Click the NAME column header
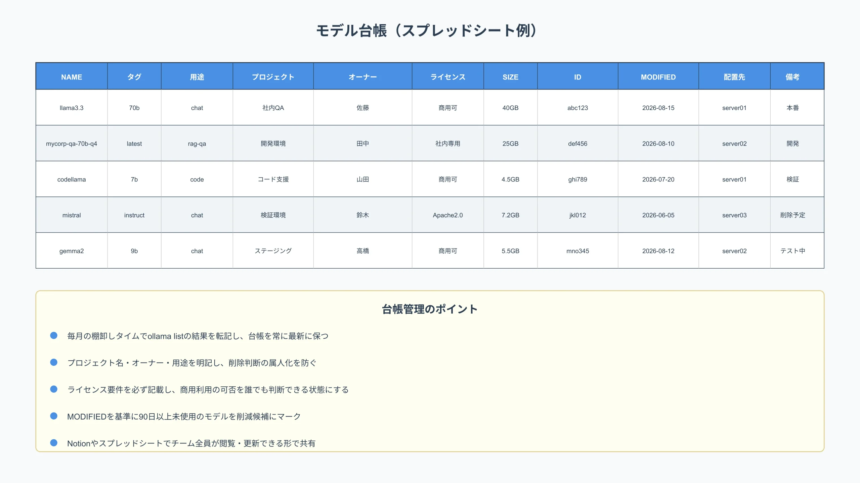The height and width of the screenshot is (483, 860). [x=72, y=77]
